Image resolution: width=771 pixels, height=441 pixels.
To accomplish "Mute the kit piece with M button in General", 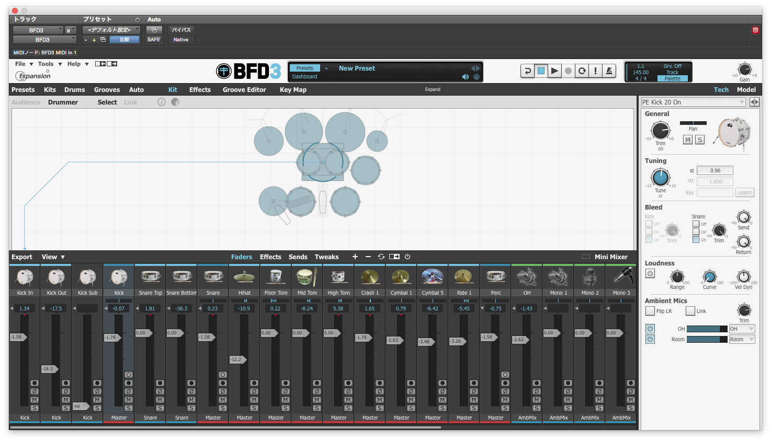I will point(688,140).
